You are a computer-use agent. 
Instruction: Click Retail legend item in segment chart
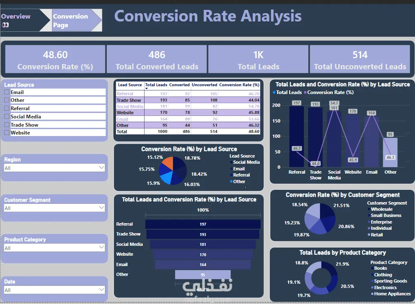click(375, 235)
